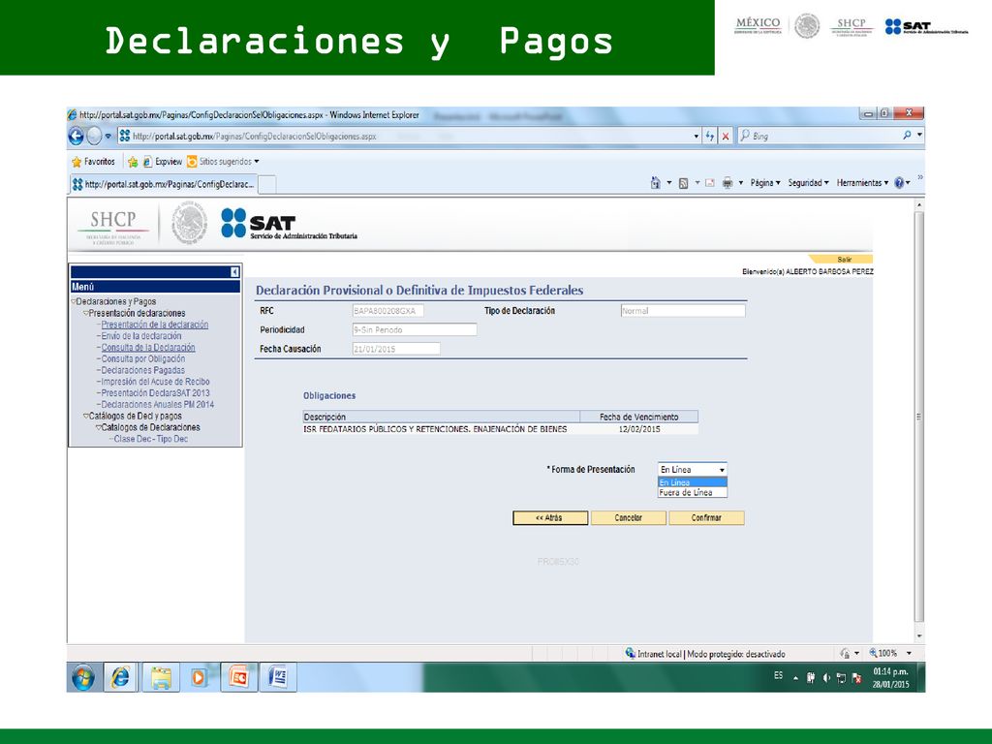Select Clase Dec - Tipo Dec item
This screenshot has height=744, width=992.
point(150,439)
